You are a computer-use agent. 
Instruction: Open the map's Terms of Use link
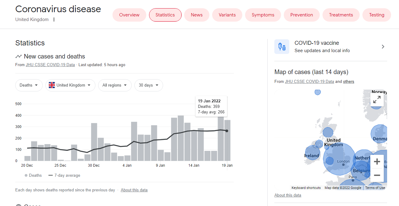click(x=375, y=188)
